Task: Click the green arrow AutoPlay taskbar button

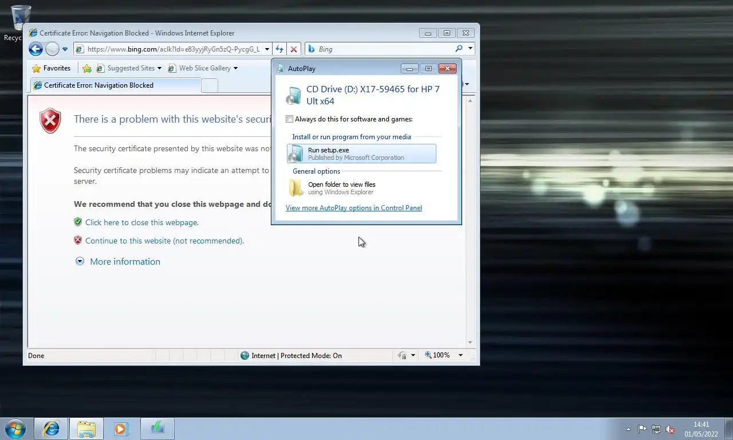Action: tap(157, 429)
